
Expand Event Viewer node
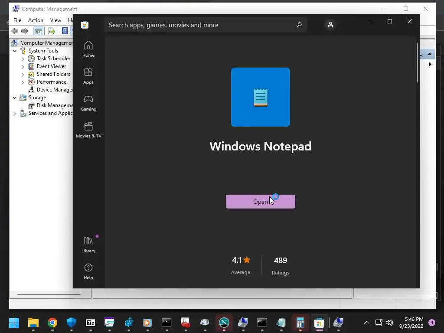pos(23,67)
